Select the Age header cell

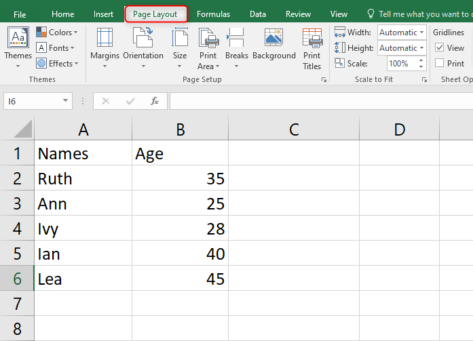[x=180, y=153]
